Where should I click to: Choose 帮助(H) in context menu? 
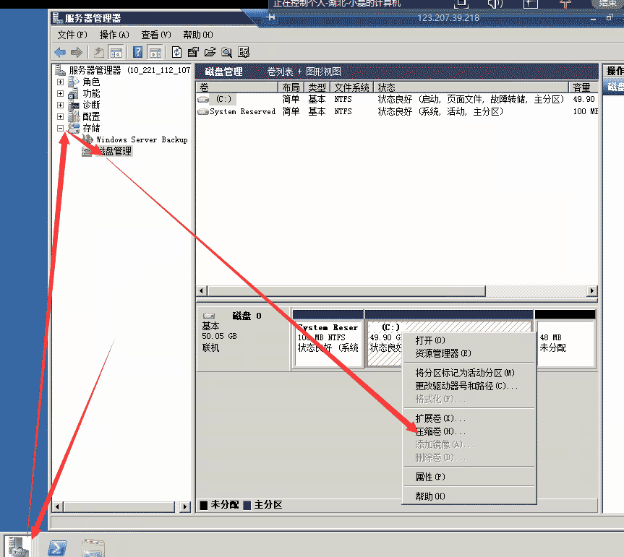[469, 496]
